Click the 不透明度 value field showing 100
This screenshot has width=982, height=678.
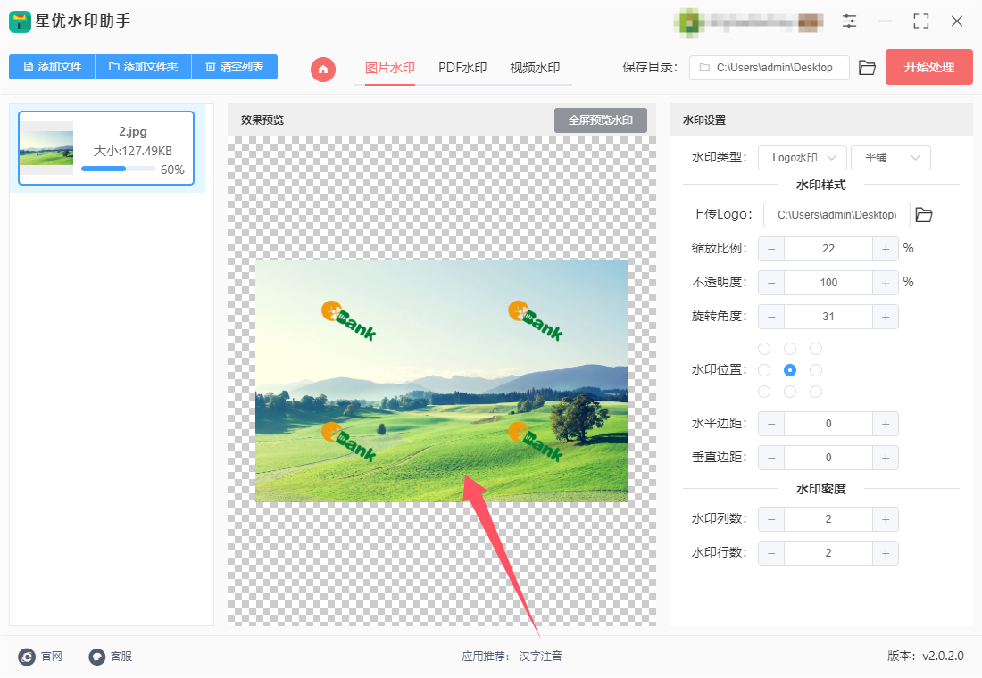828,283
